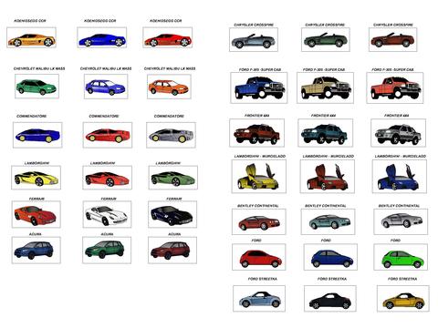Select the orange Chevrolet Malibu car

[x=169, y=87]
